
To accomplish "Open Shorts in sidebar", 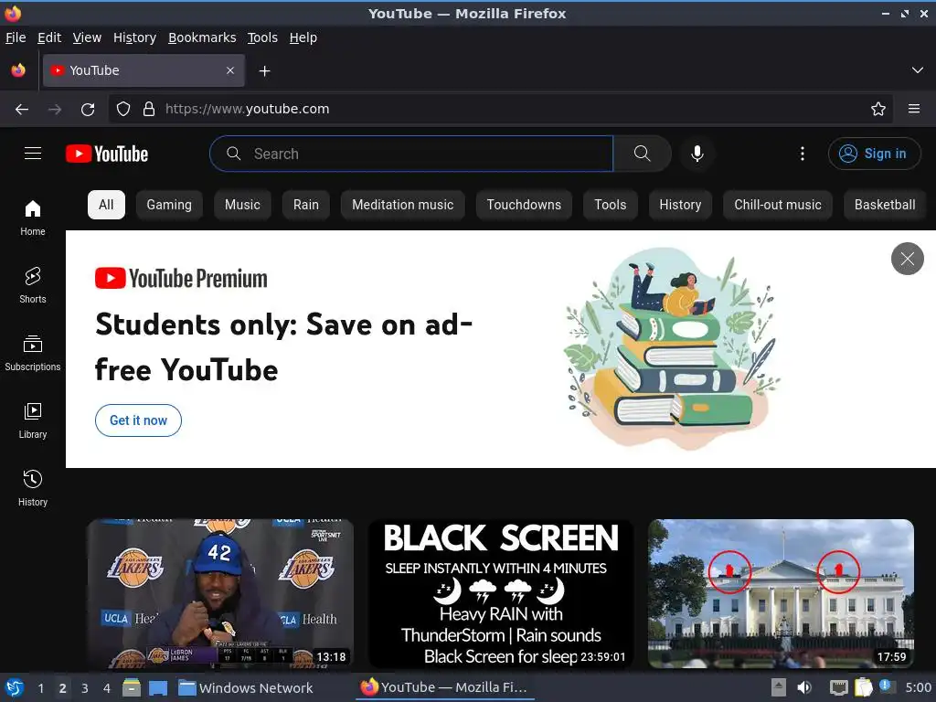I will (x=33, y=285).
